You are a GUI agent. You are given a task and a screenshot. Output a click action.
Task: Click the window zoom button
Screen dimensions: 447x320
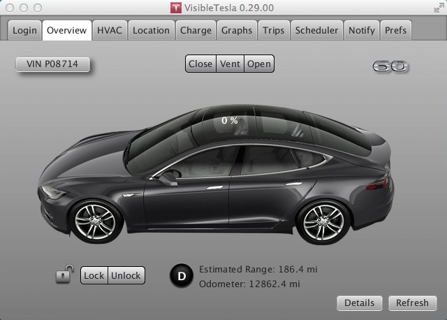pyautogui.click(x=38, y=8)
